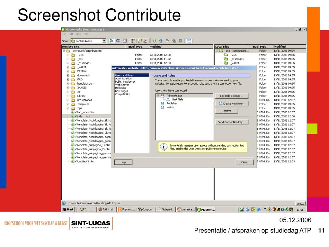The width and height of the screenshot is (329, 247).
Task: Switch to Notepad taskbar item
Action: coord(166,209)
